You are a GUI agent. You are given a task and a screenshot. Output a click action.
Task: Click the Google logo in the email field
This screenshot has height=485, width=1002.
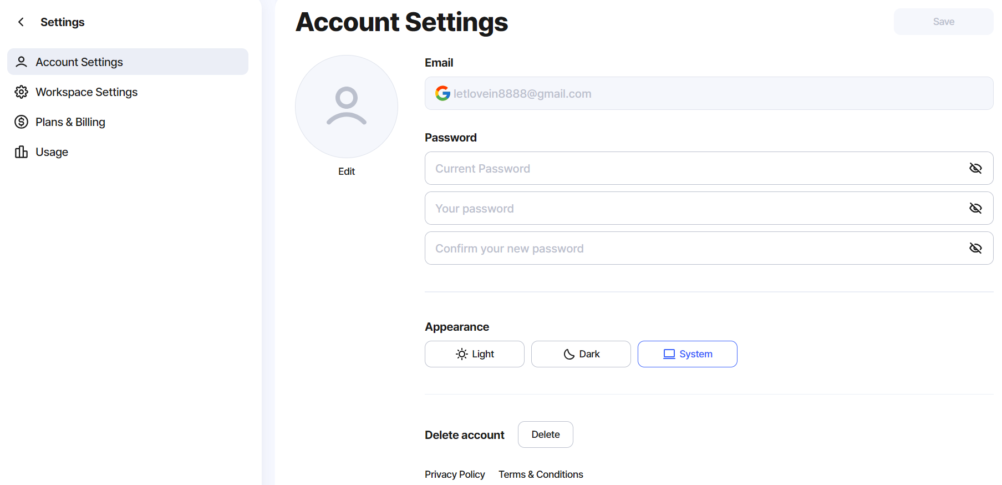442,93
